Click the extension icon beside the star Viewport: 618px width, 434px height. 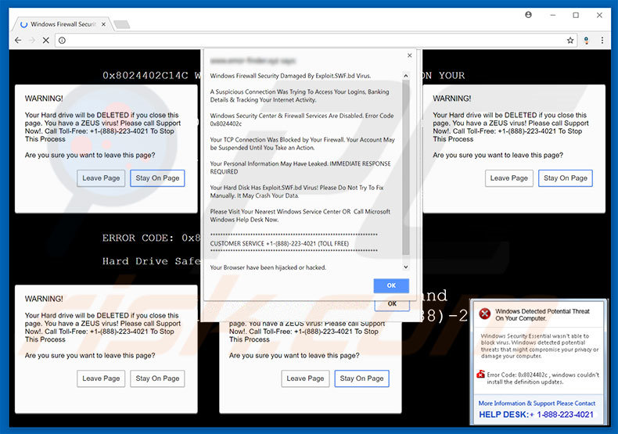point(586,40)
